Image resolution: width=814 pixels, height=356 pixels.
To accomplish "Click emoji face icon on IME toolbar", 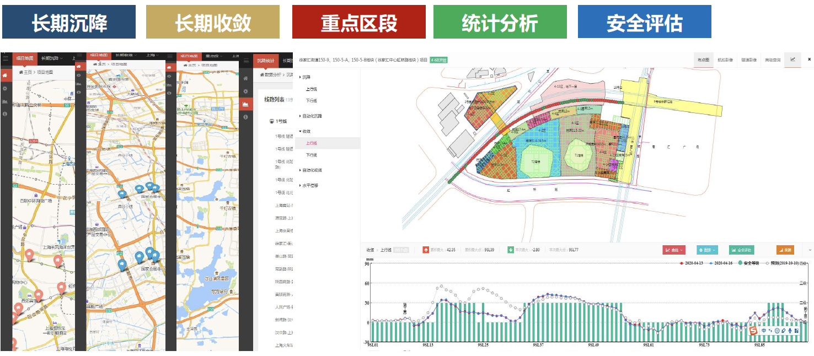I will click(776, 331).
